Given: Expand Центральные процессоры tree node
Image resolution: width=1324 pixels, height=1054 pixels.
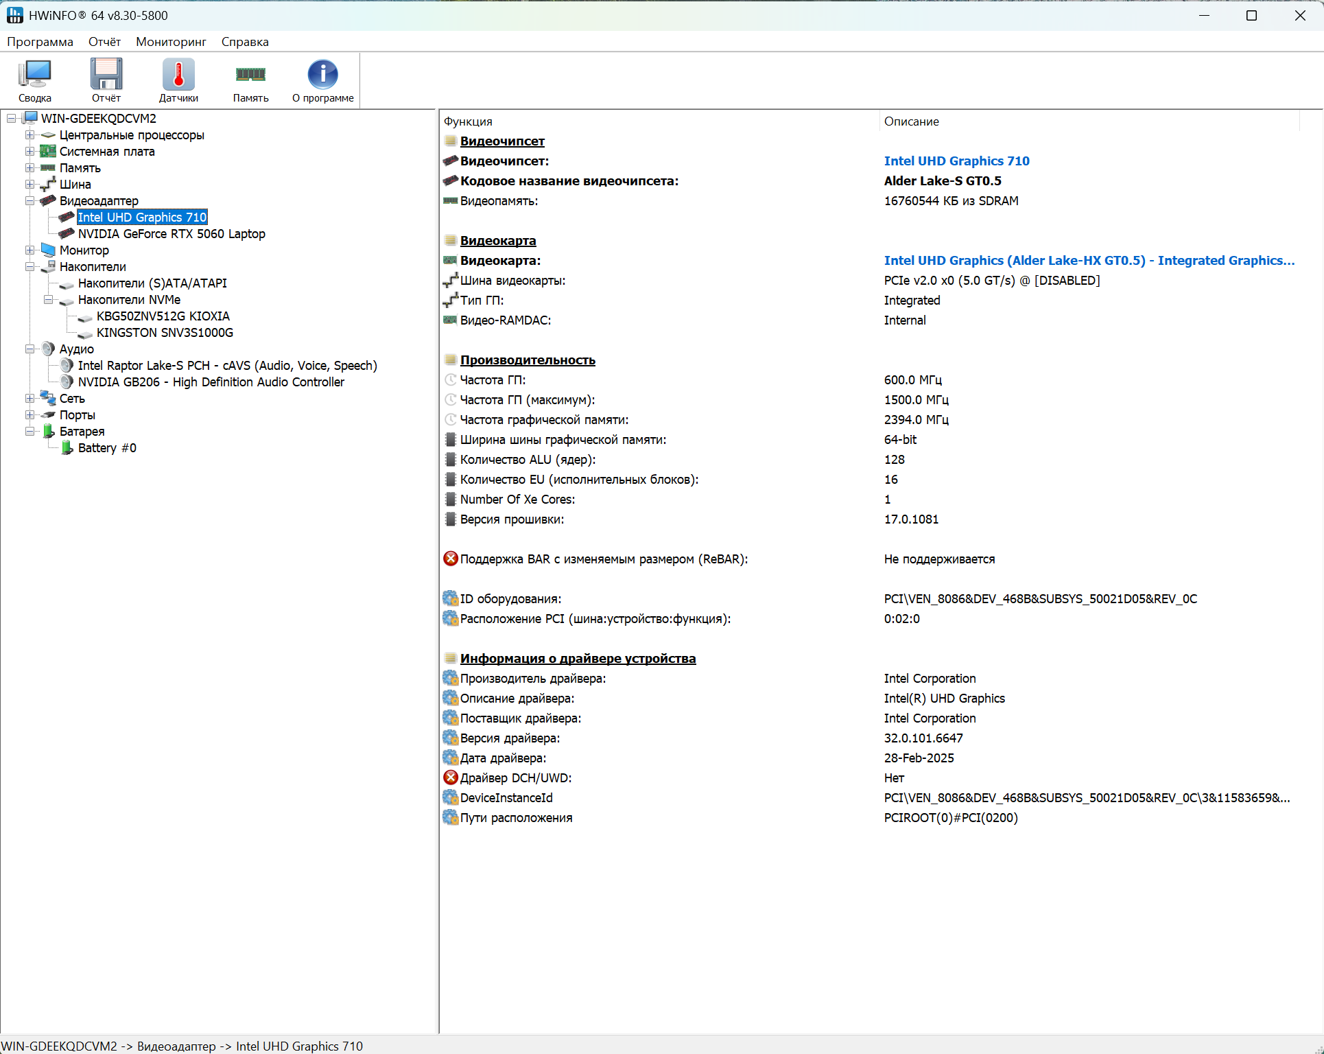Looking at the screenshot, I should coord(29,135).
